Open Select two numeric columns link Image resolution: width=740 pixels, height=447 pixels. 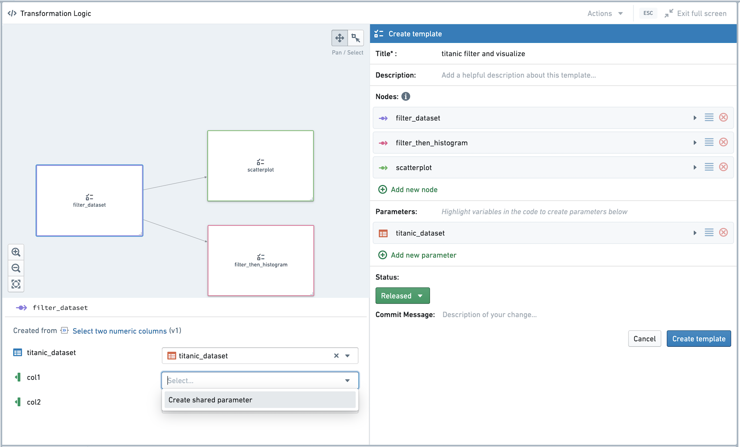pos(120,331)
